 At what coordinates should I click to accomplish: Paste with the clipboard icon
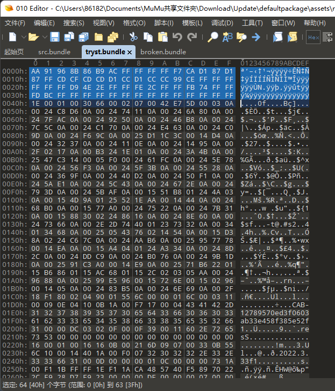[x=163, y=37]
